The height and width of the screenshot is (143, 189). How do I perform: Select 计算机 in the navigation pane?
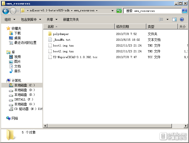tap(16, 80)
